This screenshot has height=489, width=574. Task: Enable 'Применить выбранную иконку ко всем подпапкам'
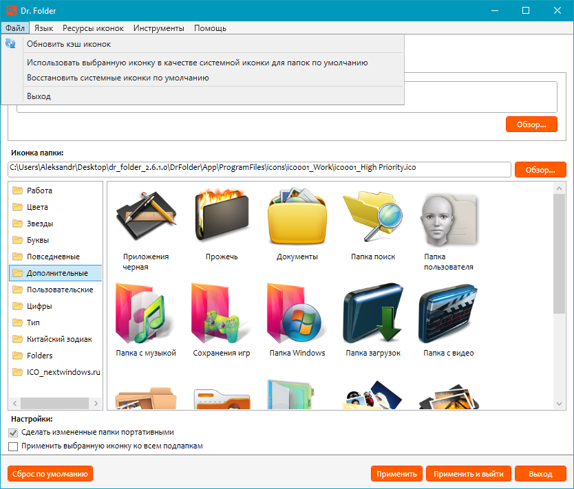pyautogui.click(x=13, y=446)
